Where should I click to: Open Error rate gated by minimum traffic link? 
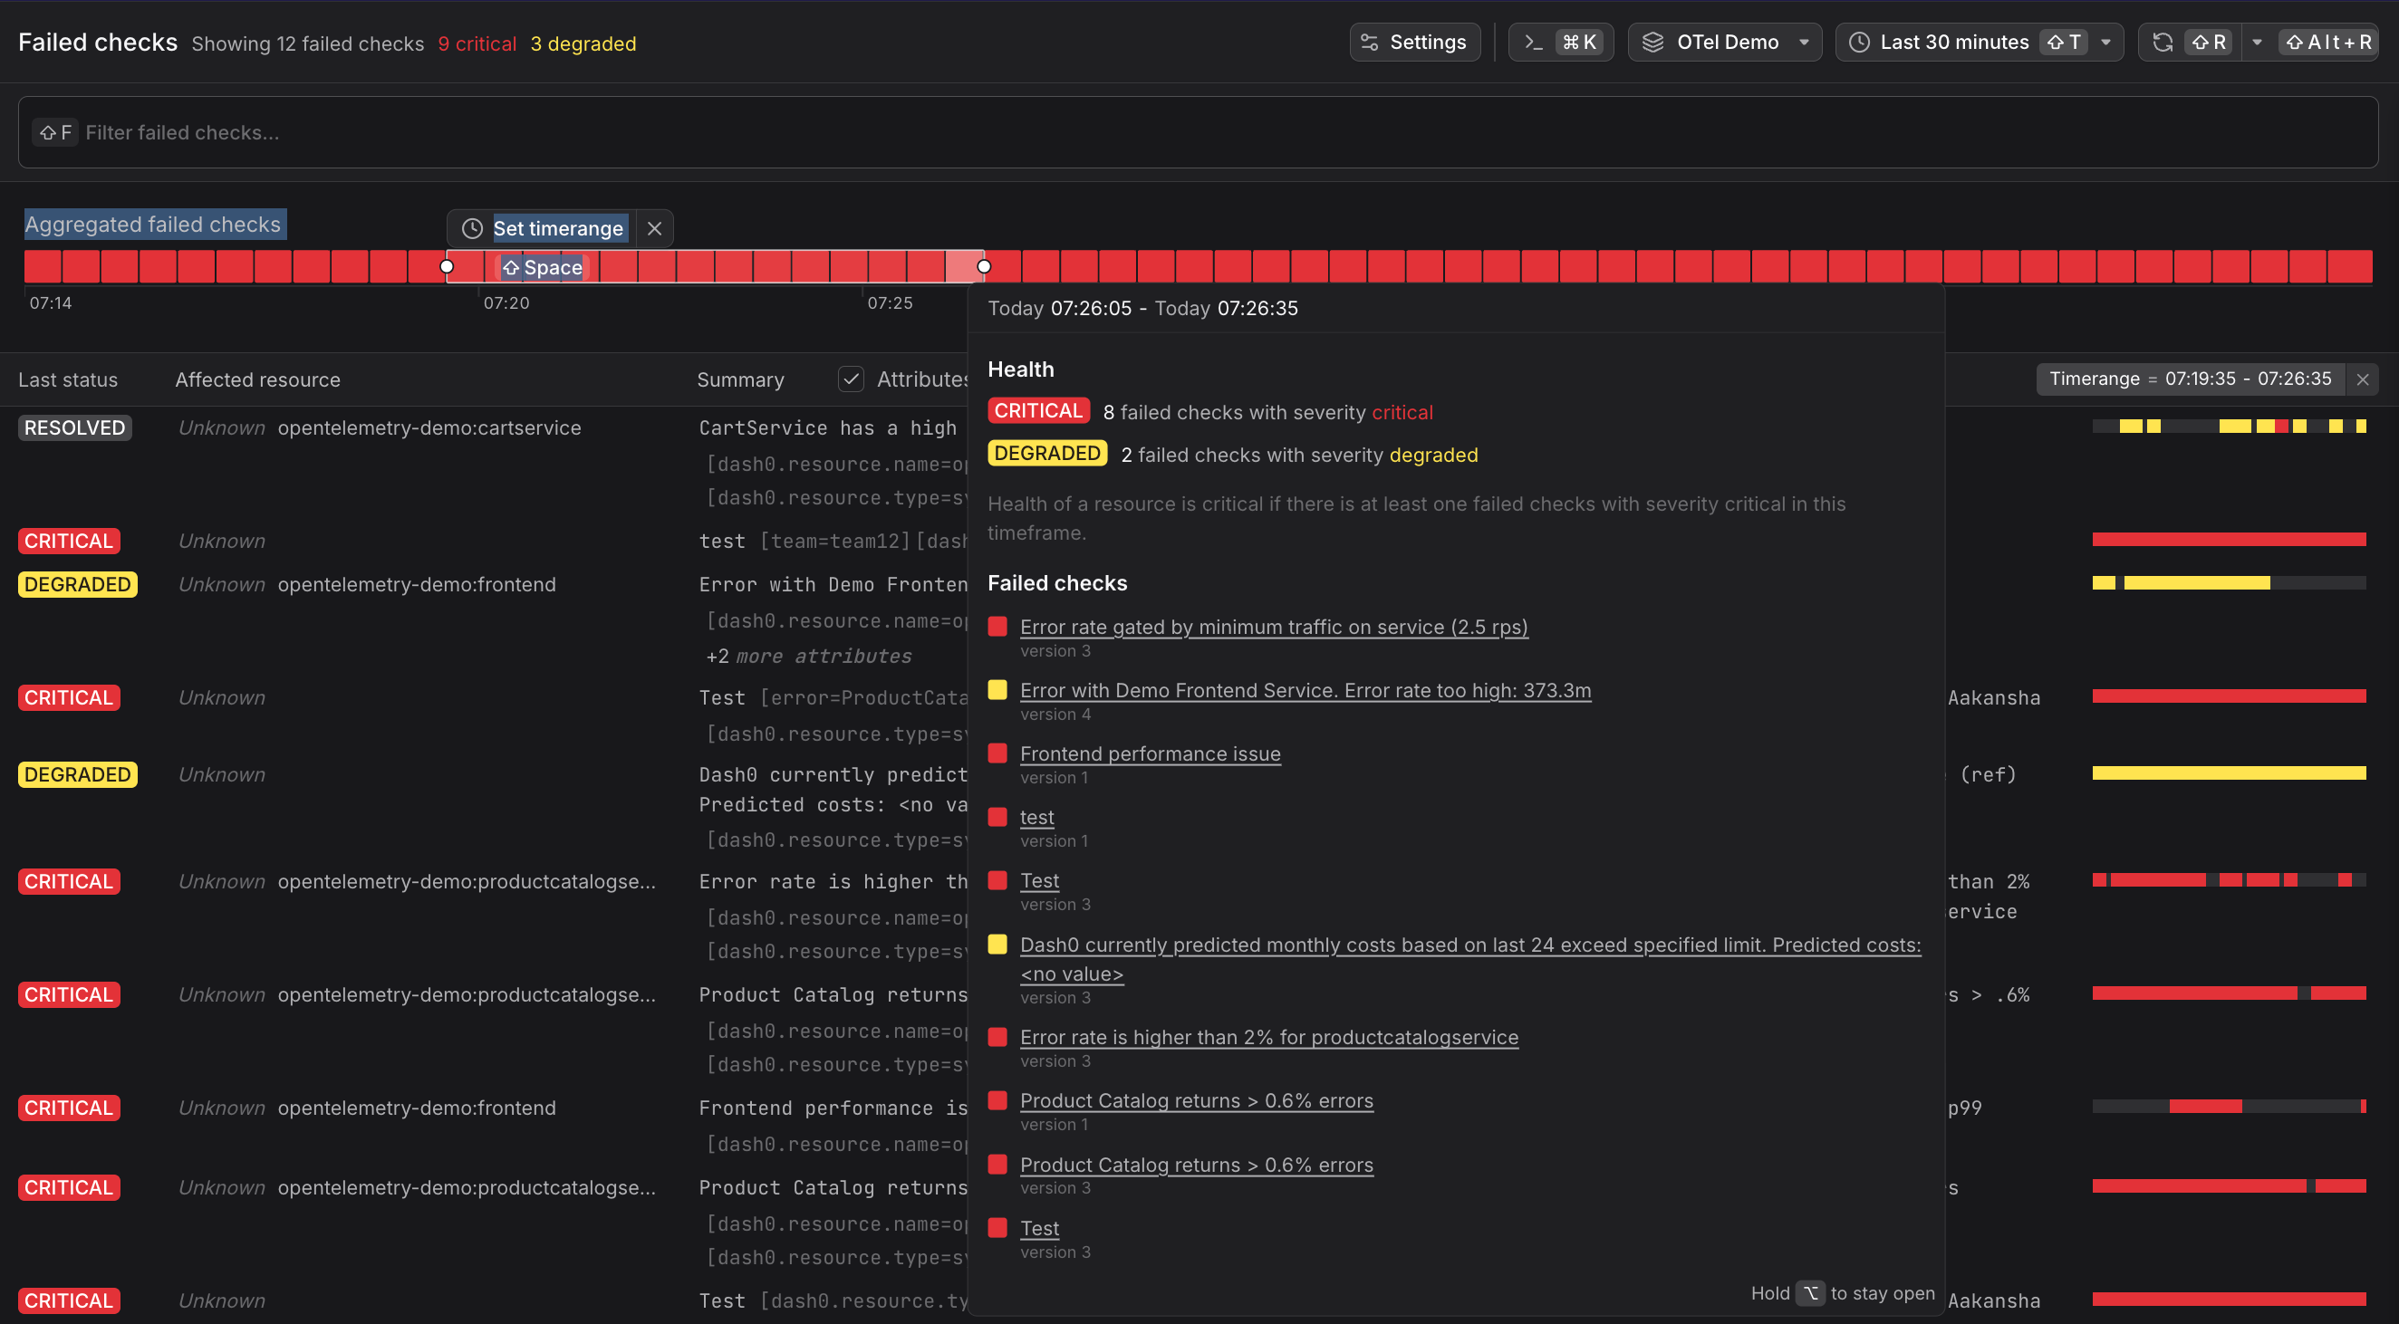click(1273, 627)
